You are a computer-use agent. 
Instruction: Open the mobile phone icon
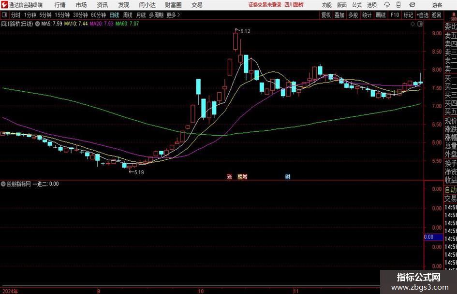click(398, 5)
